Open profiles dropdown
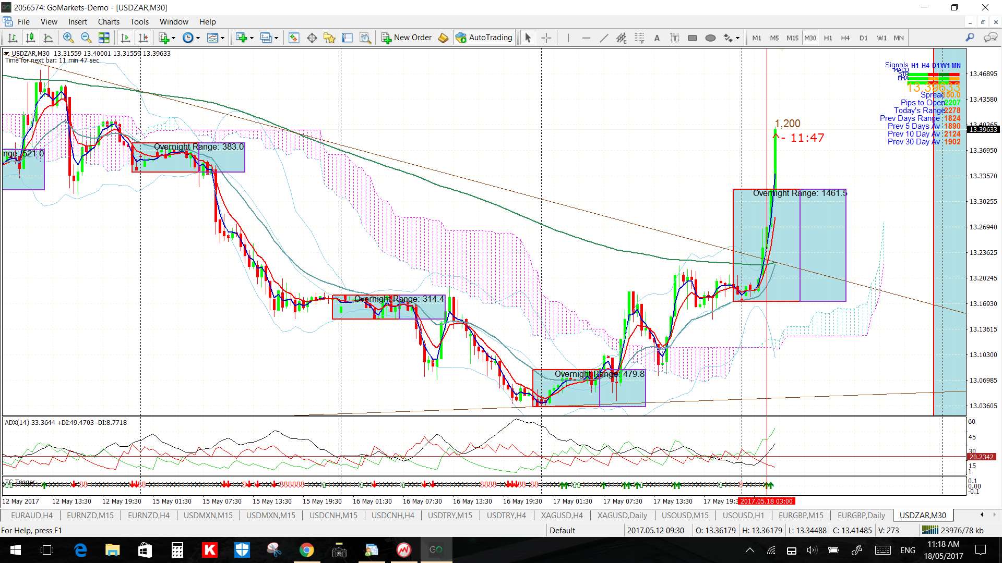1002x563 pixels. (269, 38)
